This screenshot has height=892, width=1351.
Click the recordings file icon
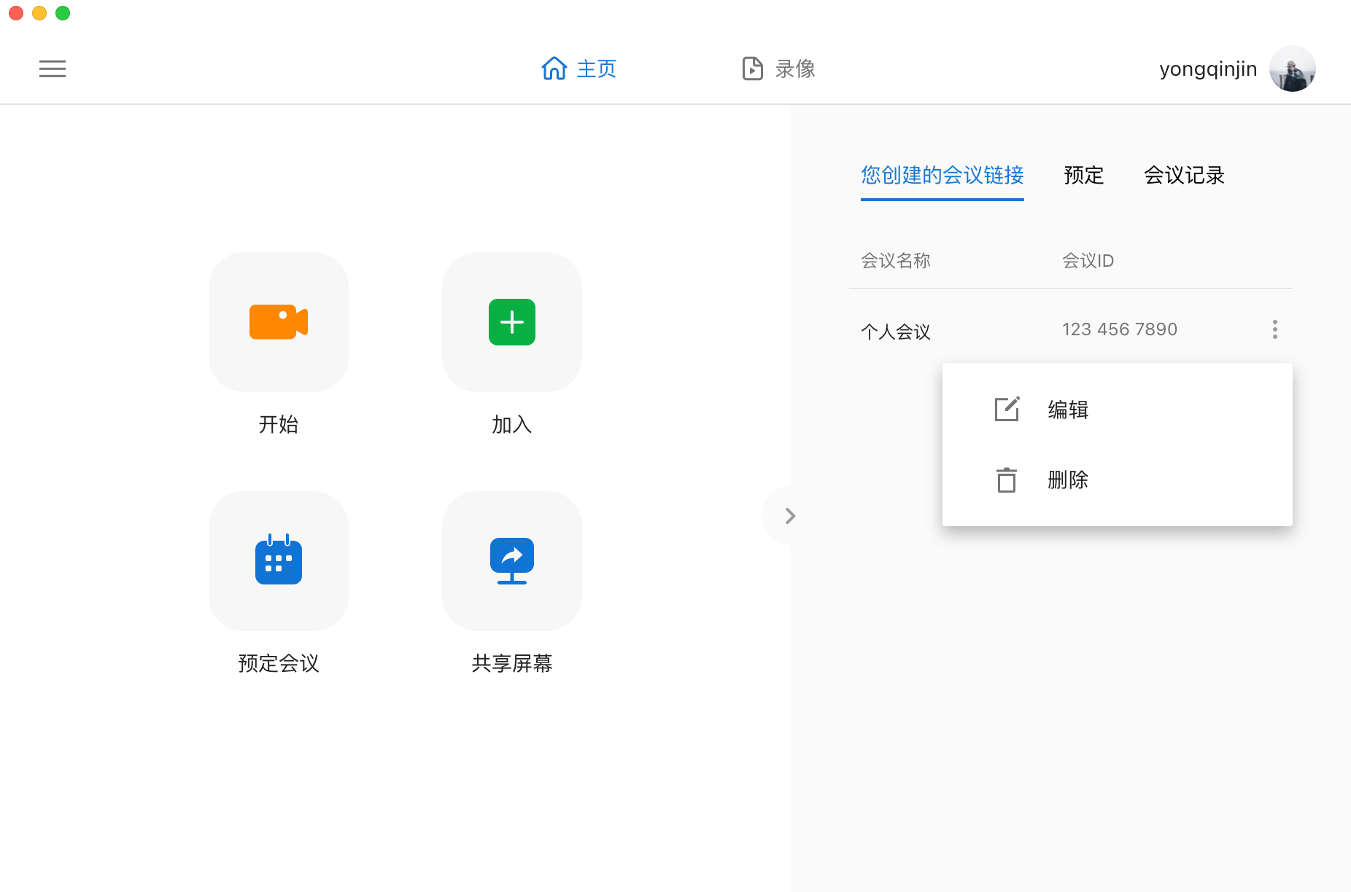pos(752,69)
